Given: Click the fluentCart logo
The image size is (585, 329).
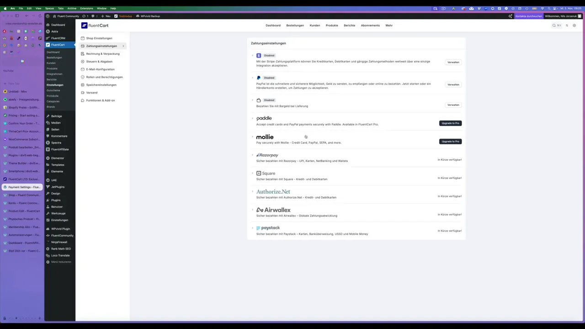Looking at the screenshot, I should point(95,25).
